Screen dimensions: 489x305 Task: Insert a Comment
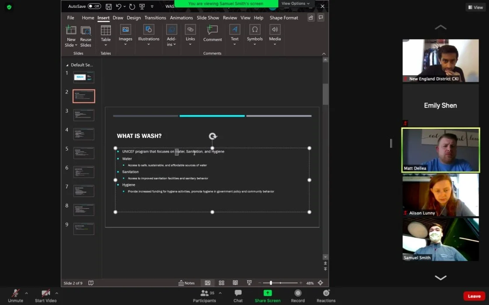pyautogui.click(x=212, y=34)
